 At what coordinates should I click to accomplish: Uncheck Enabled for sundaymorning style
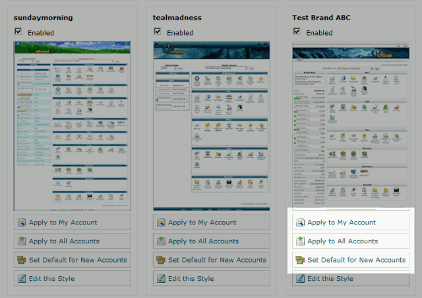point(18,32)
